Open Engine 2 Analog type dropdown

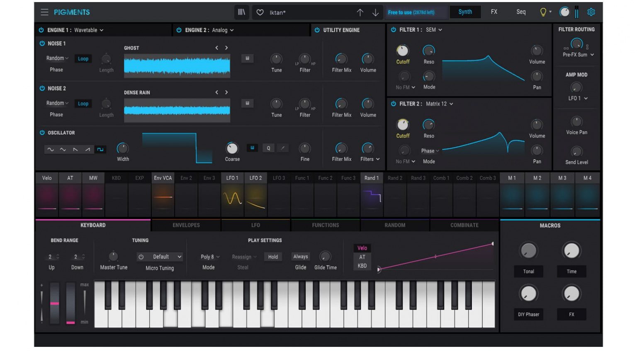[x=223, y=30]
